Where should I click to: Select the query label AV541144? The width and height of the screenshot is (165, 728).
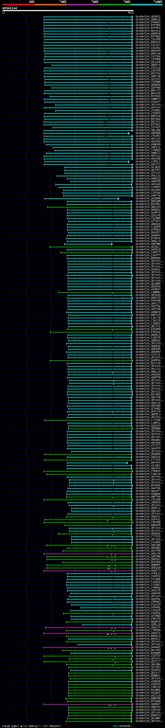[x=10, y=9]
